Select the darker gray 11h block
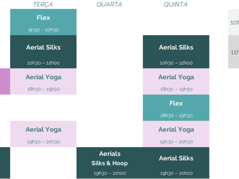This screenshot has height=179, width=239. coord(233,52)
